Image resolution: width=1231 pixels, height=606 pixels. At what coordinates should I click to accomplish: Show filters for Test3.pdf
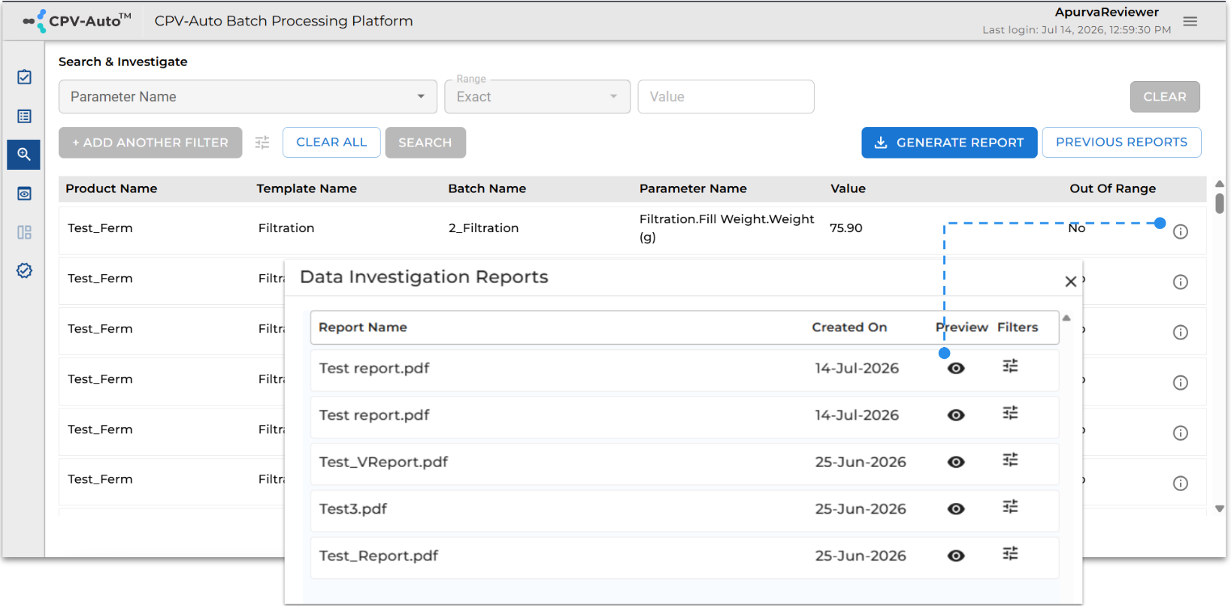point(1011,507)
